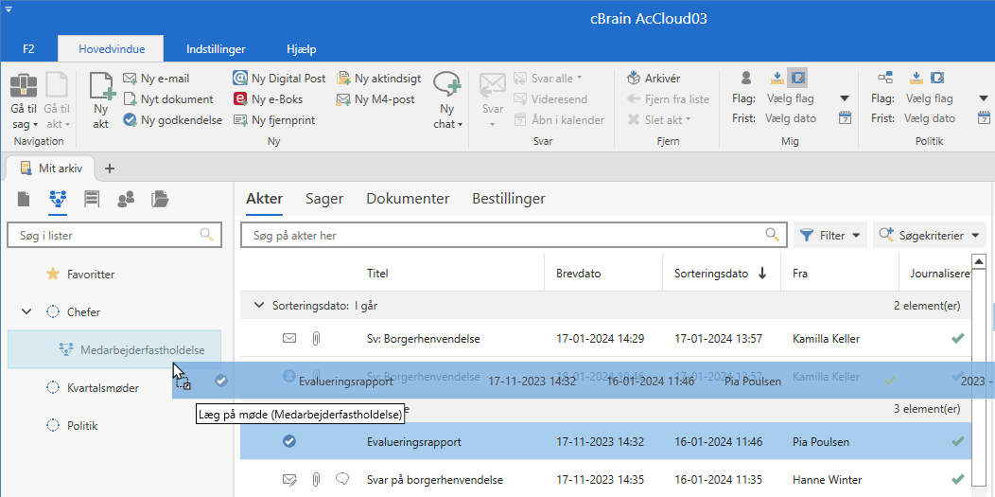Collapse the Chefer tree node
Image resolution: width=995 pixels, height=497 pixels.
click(x=26, y=312)
